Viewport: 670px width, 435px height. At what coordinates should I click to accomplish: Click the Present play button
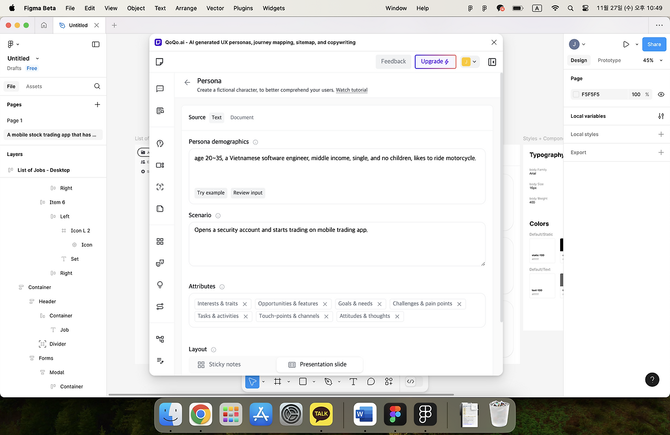[626, 44]
